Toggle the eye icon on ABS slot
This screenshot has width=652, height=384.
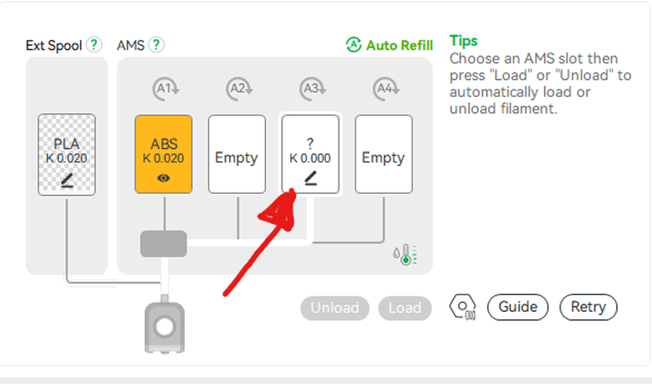click(164, 178)
